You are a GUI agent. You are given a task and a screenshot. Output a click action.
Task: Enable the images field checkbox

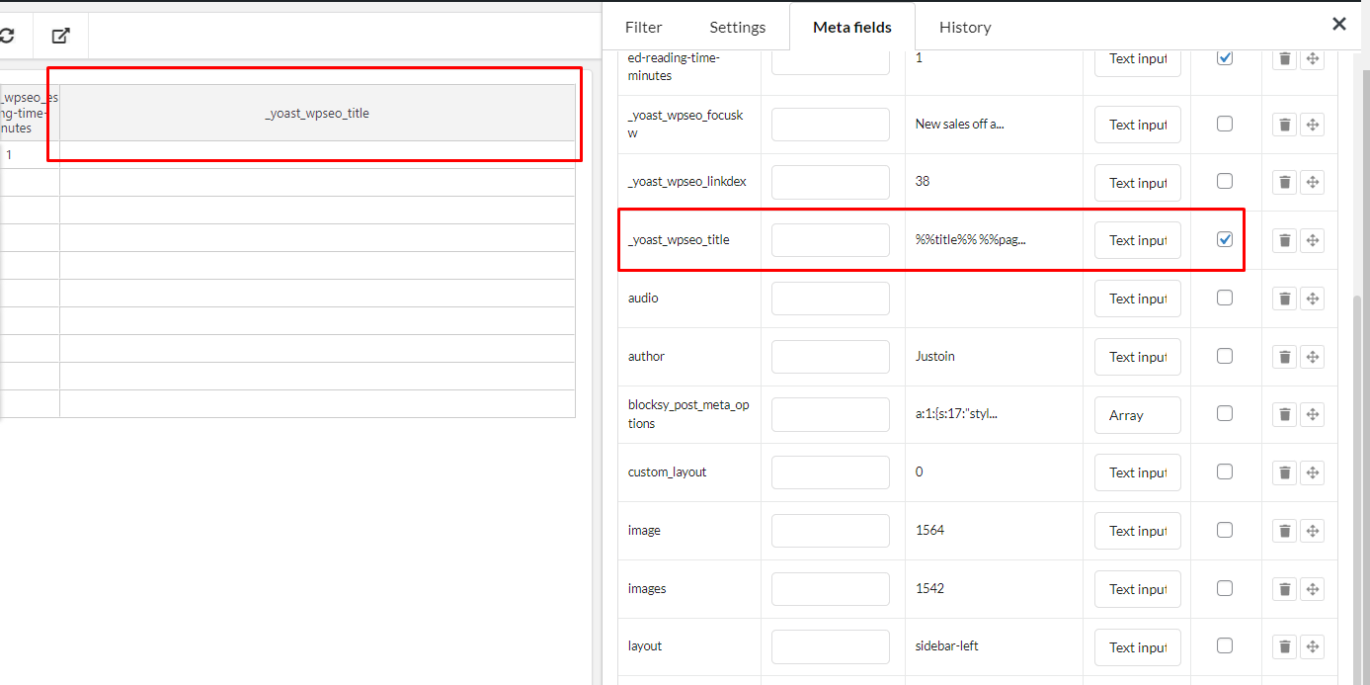pos(1225,588)
